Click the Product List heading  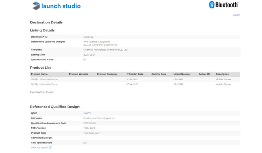coord(40,68)
